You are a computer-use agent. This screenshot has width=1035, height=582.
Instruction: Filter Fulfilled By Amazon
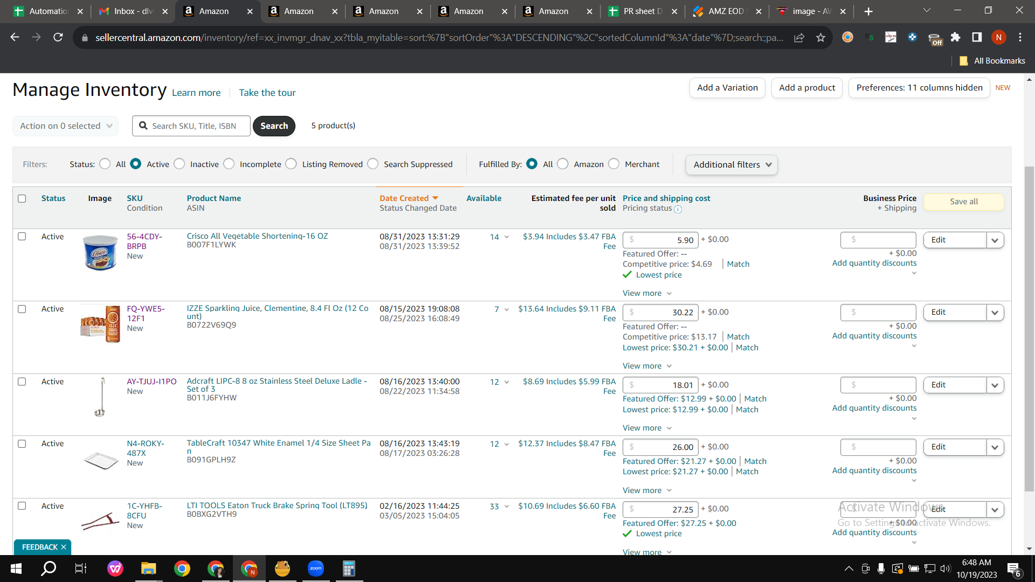(563, 164)
